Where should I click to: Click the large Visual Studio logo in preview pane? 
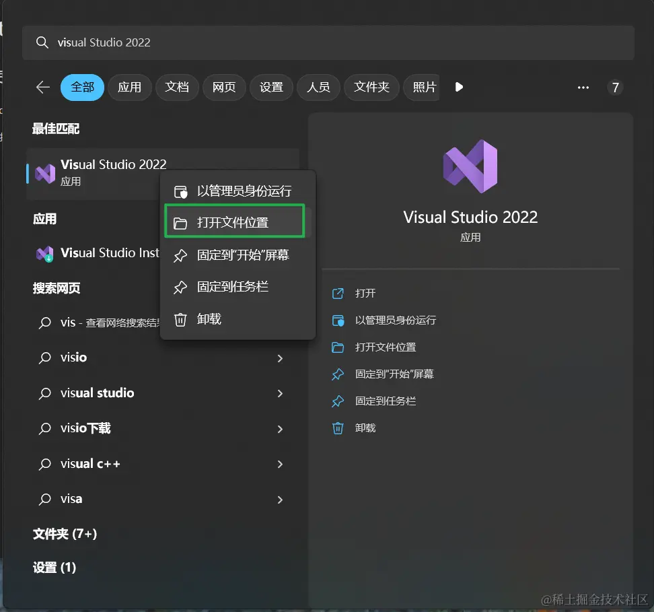click(x=470, y=166)
